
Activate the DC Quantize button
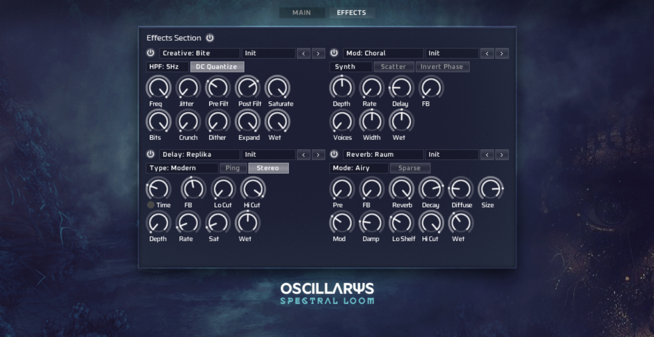point(216,66)
